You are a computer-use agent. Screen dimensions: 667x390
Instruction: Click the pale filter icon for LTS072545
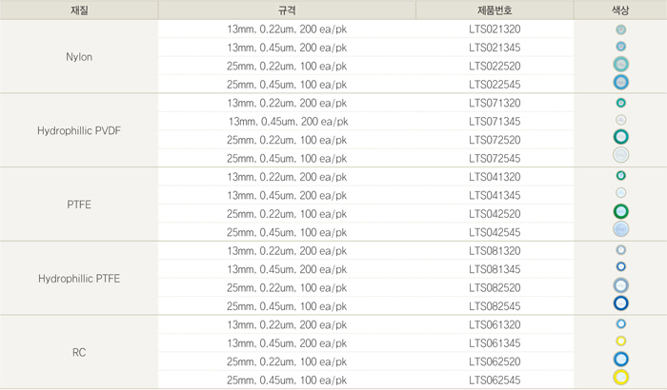(620, 155)
